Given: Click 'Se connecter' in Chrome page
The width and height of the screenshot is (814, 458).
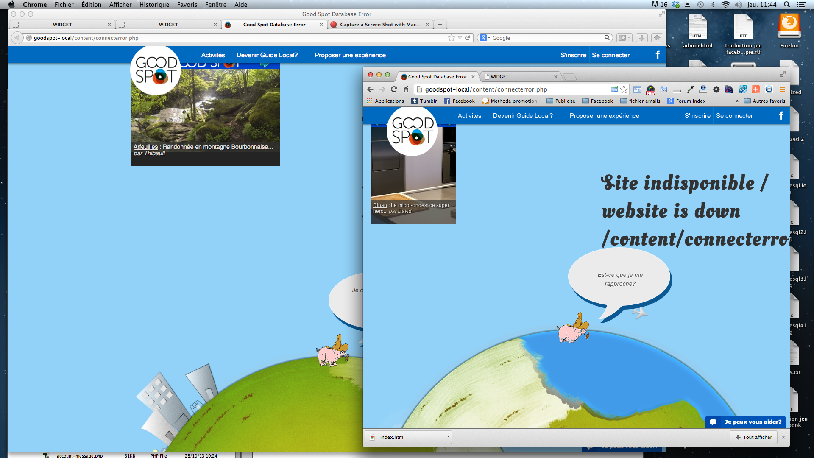Looking at the screenshot, I should [734, 116].
